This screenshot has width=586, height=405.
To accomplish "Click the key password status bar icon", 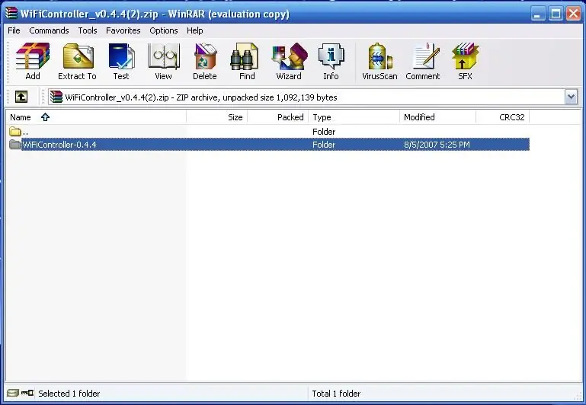I will coord(27,393).
